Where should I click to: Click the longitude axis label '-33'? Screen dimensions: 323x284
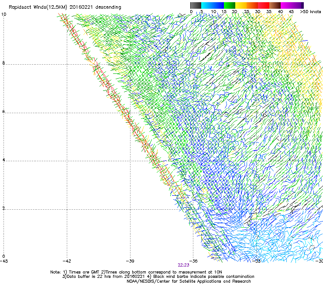(257, 261)
